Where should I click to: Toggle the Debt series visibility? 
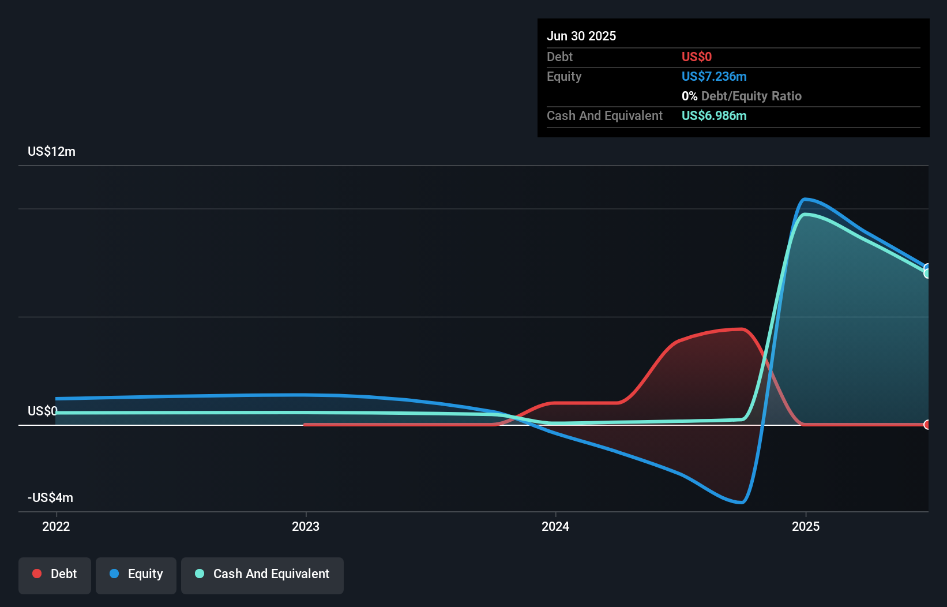54,574
